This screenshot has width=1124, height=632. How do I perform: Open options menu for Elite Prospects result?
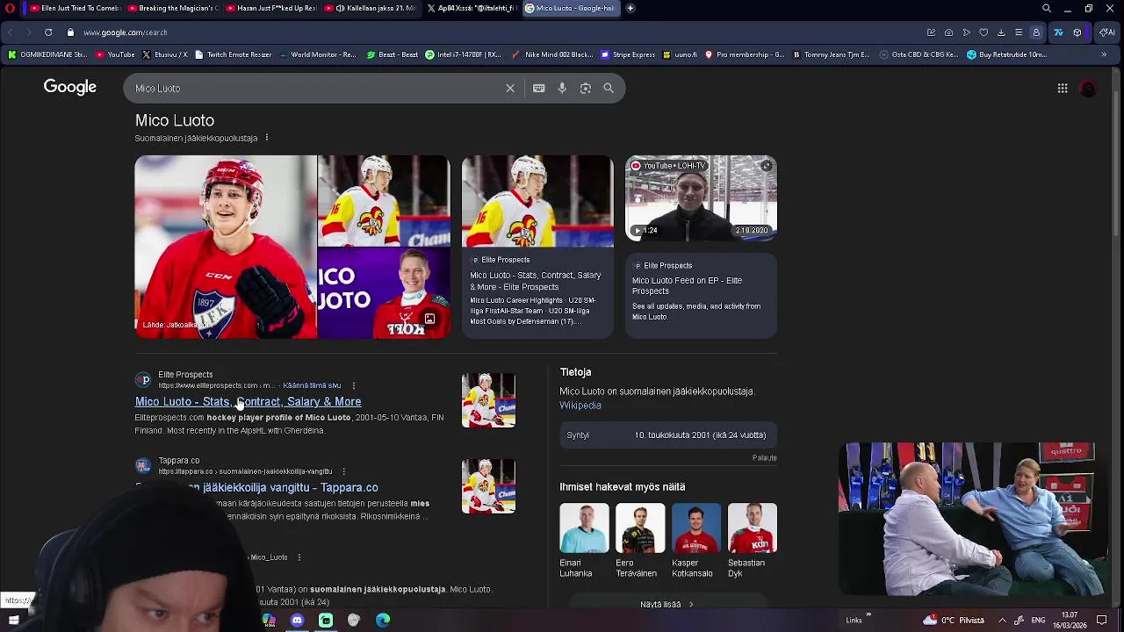coord(354,385)
